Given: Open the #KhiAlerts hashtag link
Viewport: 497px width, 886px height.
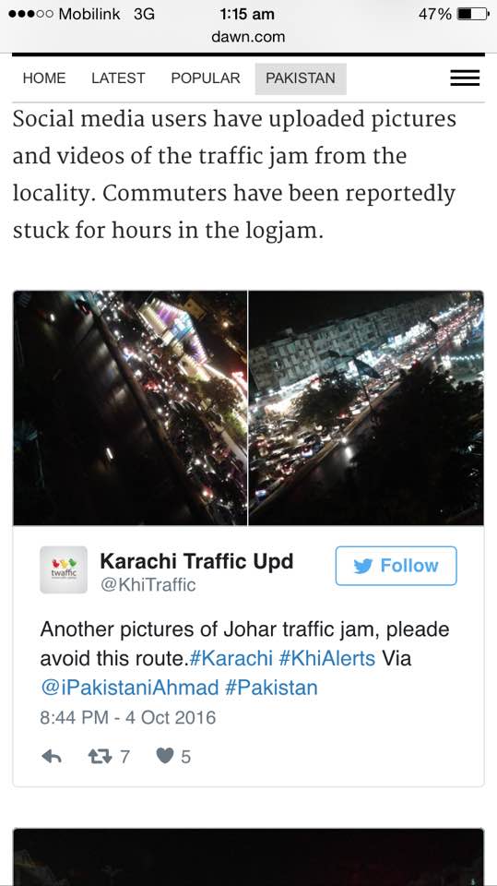Looking at the screenshot, I should tap(327, 659).
